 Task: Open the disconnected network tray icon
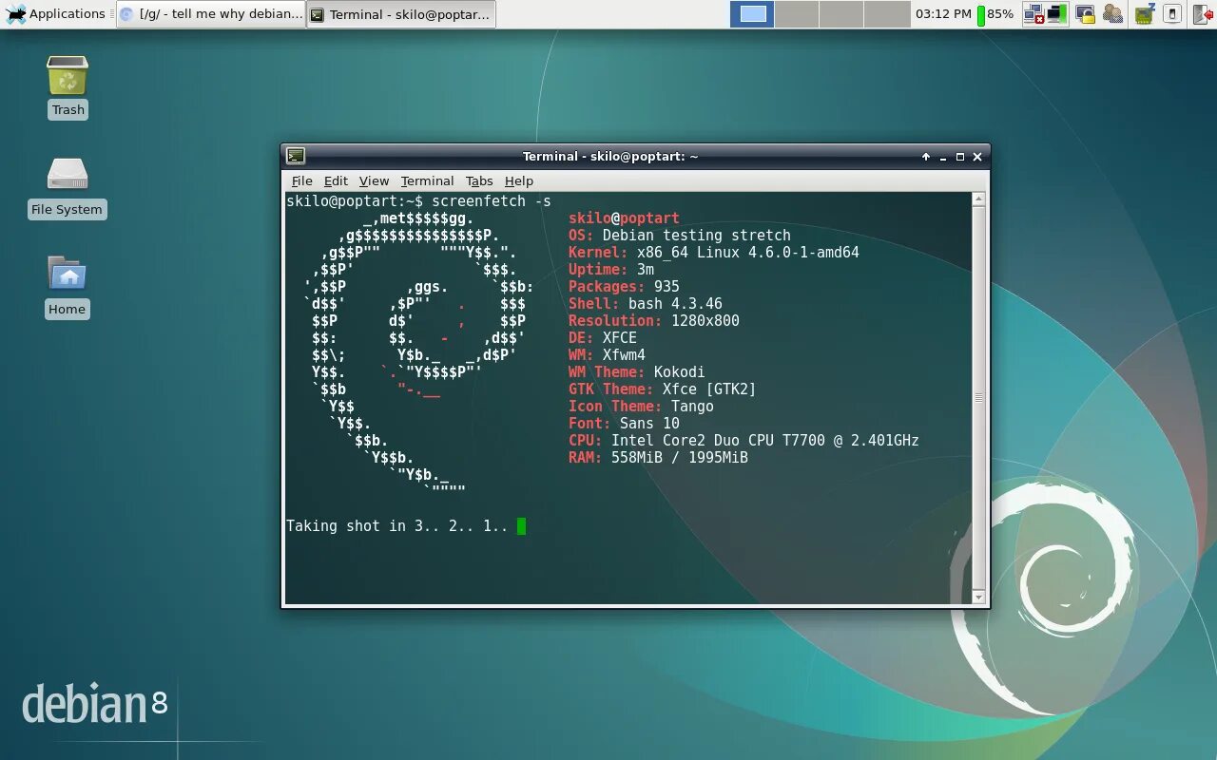click(x=1033, y=14)
